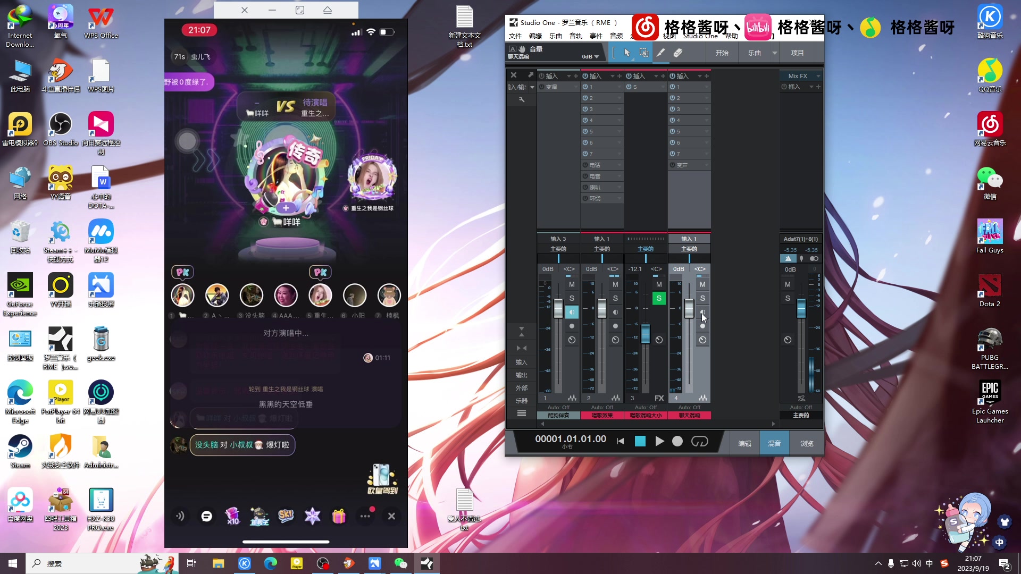Switch to the 混音 view tab
This screenshot has width=1021, height=574.
(x=774, y=443)
